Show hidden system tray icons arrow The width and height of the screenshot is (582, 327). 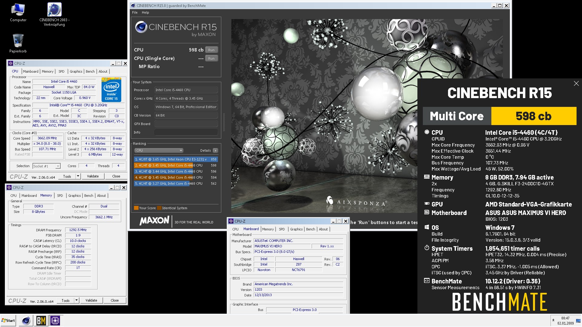click(x=553, y=320)
